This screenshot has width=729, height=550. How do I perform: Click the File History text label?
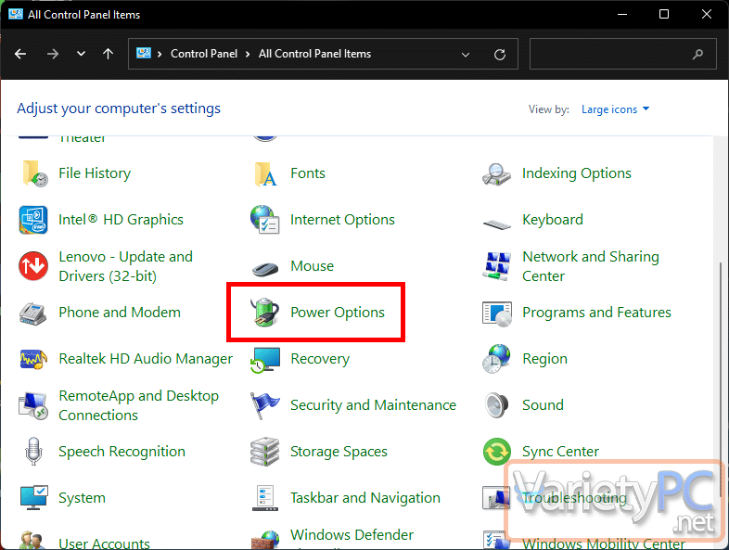tap(95, 173)
